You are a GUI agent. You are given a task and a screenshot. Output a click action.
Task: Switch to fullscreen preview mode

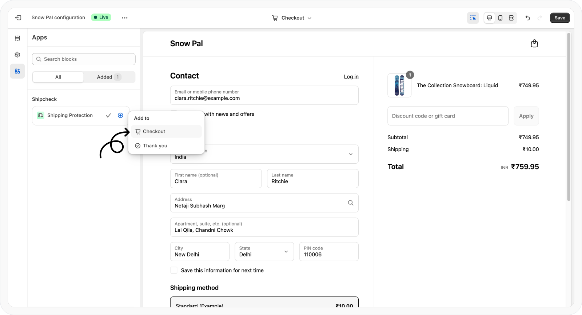click(511, 18)
